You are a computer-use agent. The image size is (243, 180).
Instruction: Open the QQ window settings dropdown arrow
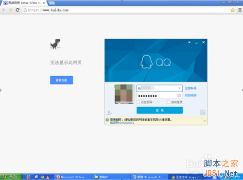[x=189, y=42]
